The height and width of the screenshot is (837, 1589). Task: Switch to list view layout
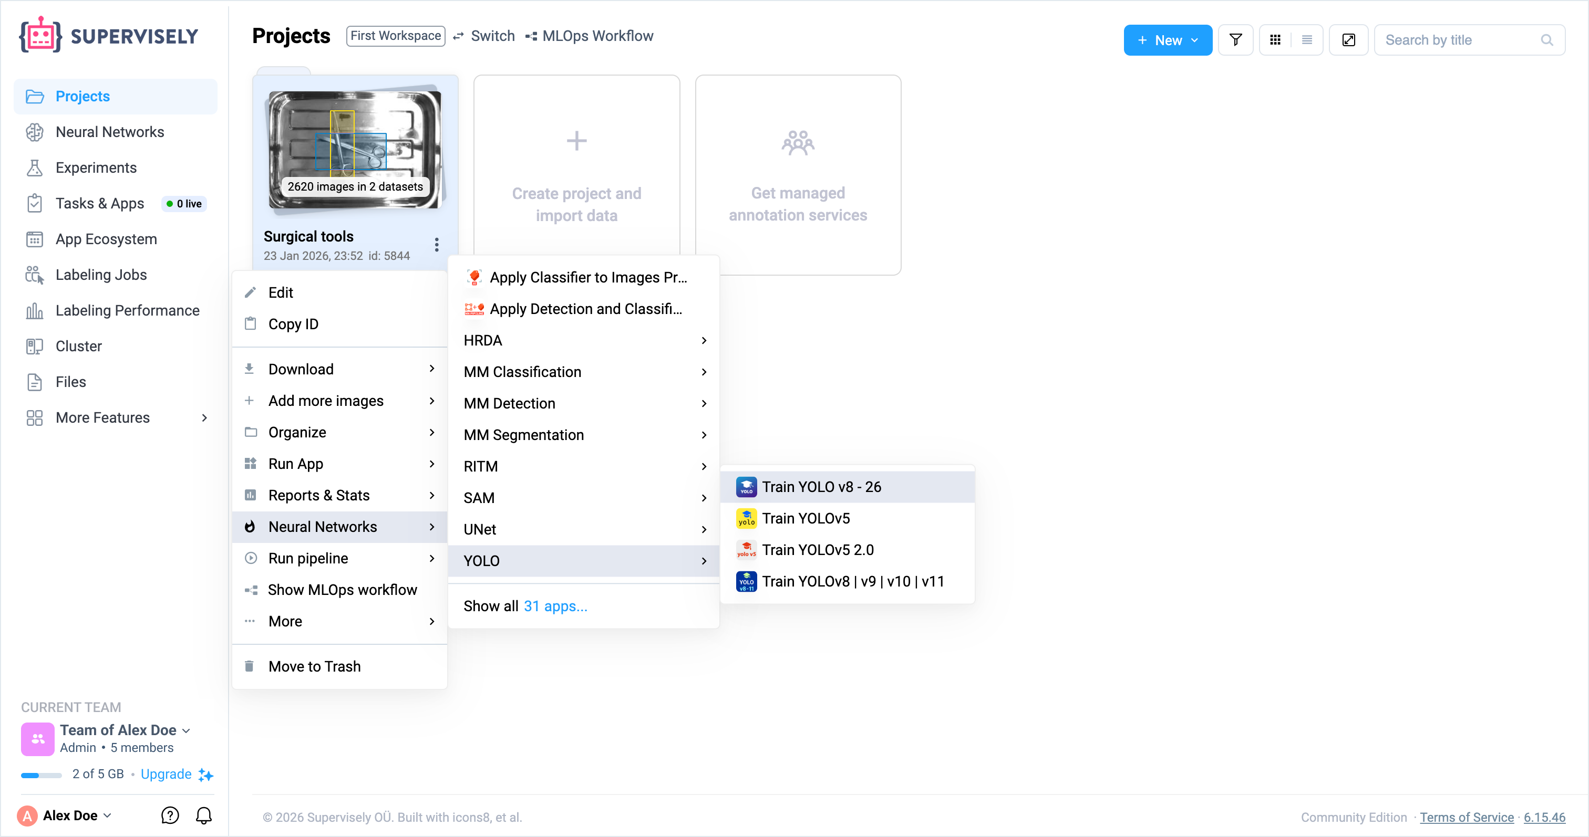pyautogui.click(x=1306, y=40)
